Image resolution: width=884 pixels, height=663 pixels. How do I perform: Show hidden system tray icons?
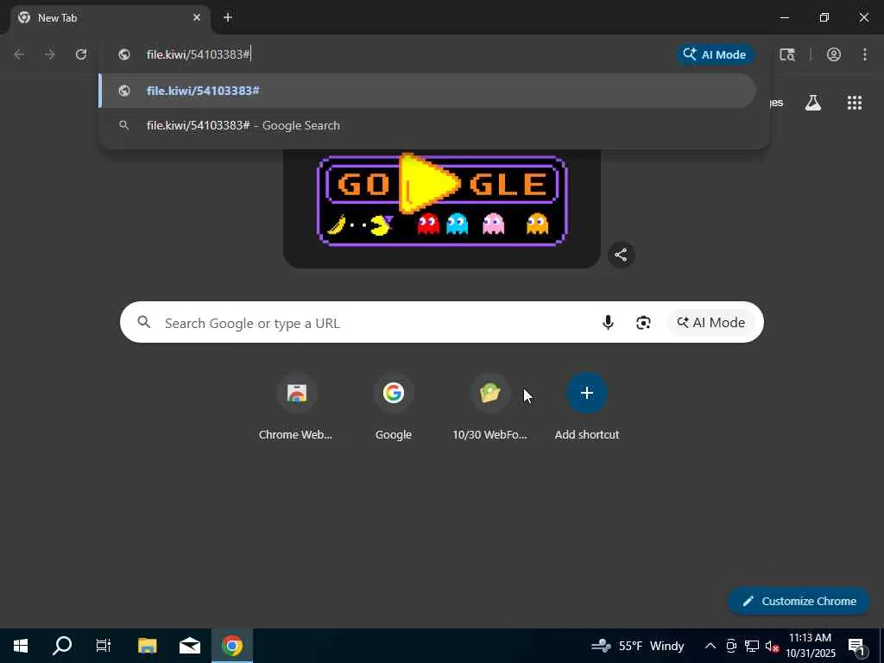click(710, 646)
